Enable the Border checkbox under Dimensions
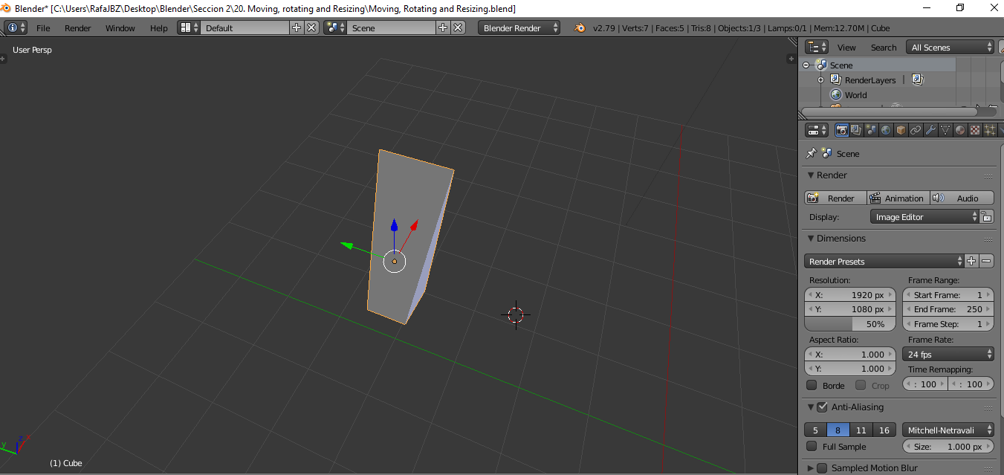Screen dimensions: 1004x475 click(812, 385)
